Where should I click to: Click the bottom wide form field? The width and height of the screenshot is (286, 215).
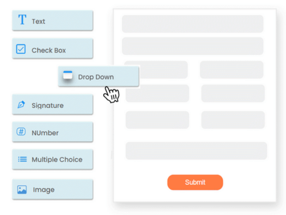[196, 150]
